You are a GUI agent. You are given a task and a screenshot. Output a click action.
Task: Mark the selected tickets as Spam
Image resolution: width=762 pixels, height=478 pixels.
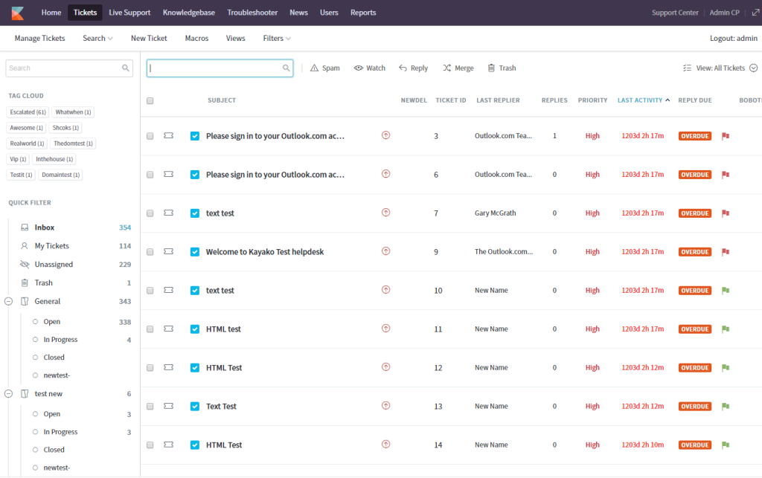coord(325,68)
